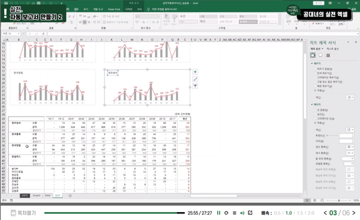Open the compound line type dropdown

(x=350, y=147)
